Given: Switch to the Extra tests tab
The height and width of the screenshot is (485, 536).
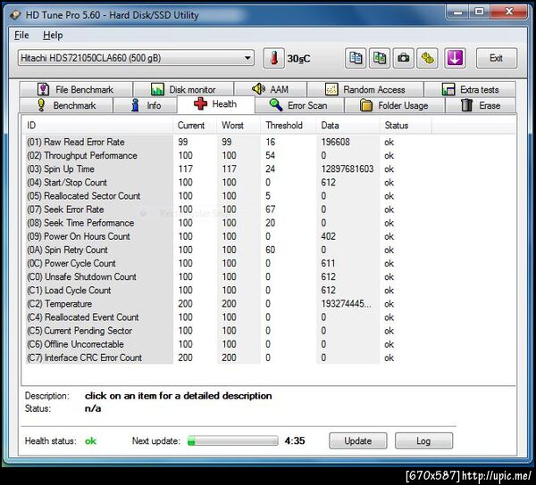Looking at the screenshot, I should click(470, 89).
